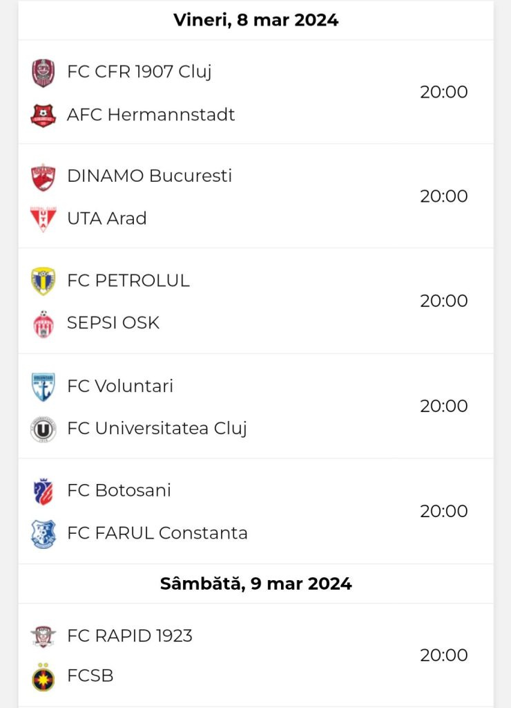Click the FC Botosani logo
This screenshot has width=511, height=708.
click(44, 492)
